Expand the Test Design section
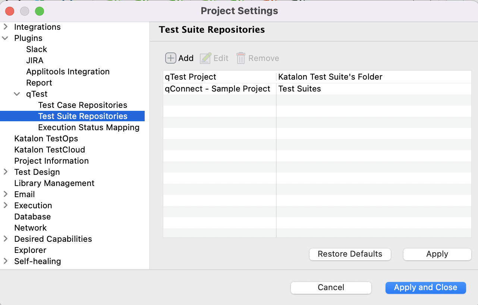 [x=5, y=172]
